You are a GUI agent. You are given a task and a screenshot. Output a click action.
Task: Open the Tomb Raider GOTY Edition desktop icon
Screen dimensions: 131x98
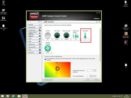pos(3,12)
